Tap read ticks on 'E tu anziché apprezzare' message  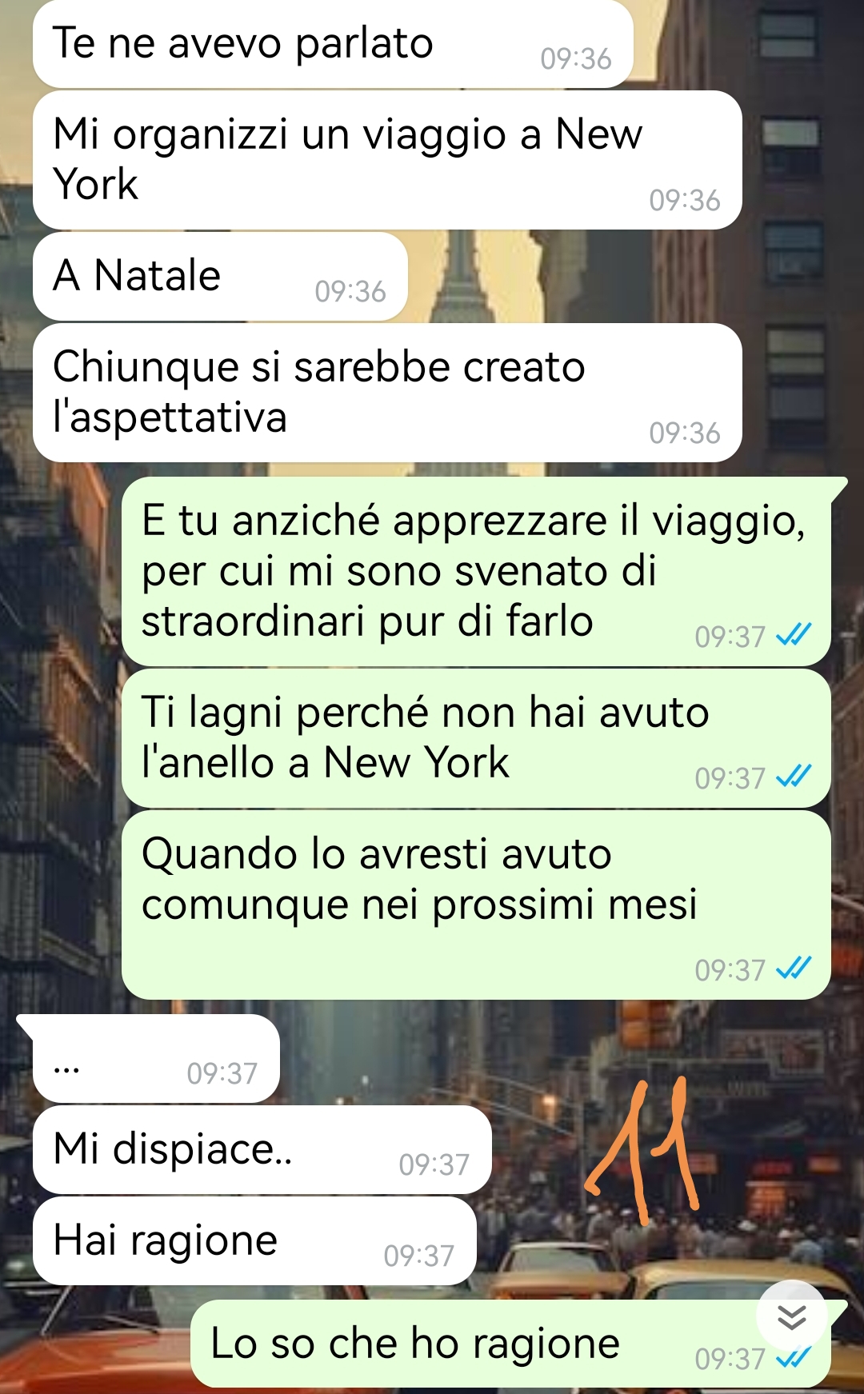coord(794,634)
